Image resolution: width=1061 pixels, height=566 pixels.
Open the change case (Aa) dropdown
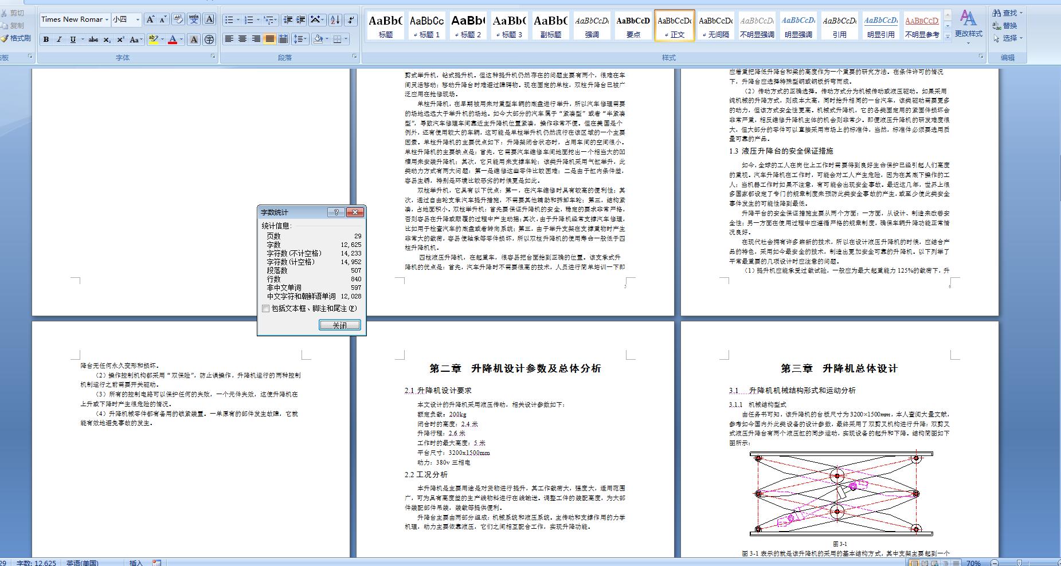pyautogui.click(x=136, y=40)
